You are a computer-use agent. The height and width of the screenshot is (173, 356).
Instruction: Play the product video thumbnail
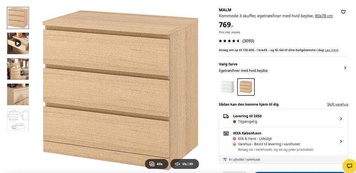tap(18, 43)
